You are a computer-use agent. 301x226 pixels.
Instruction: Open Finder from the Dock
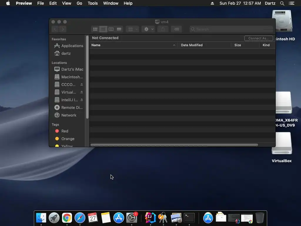coord(41,218)
